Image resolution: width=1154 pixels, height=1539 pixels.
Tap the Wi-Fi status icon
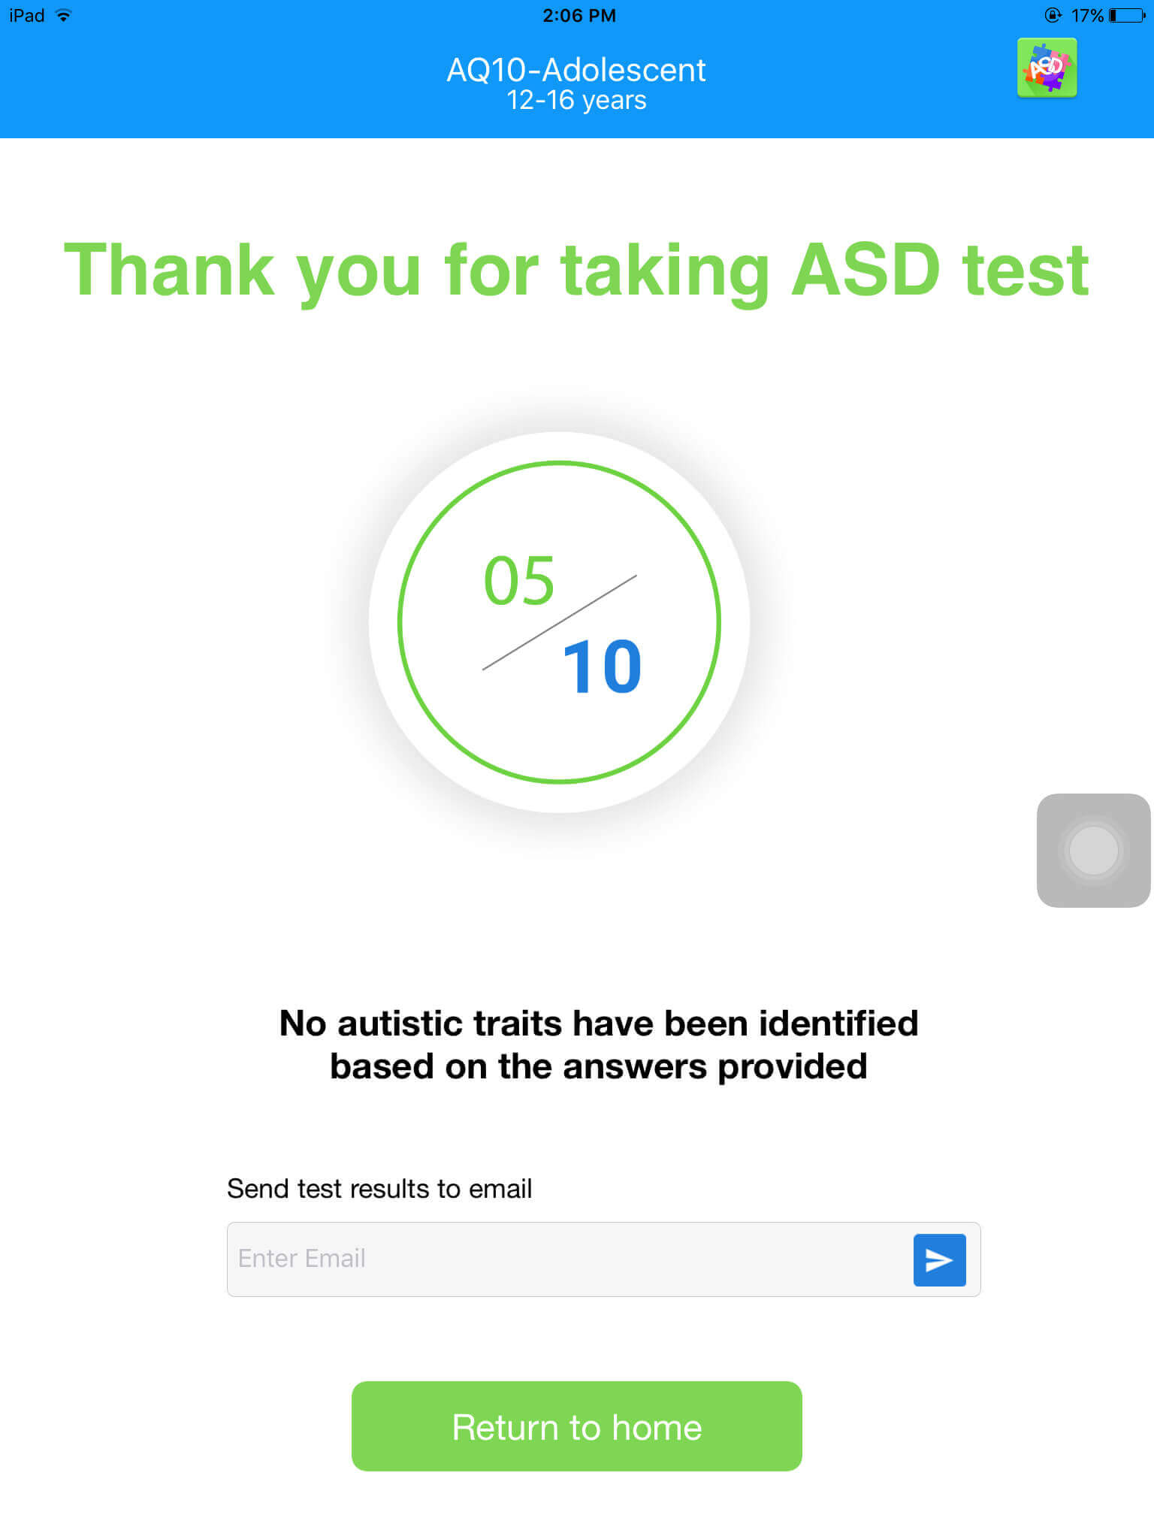tap(64, 16)
